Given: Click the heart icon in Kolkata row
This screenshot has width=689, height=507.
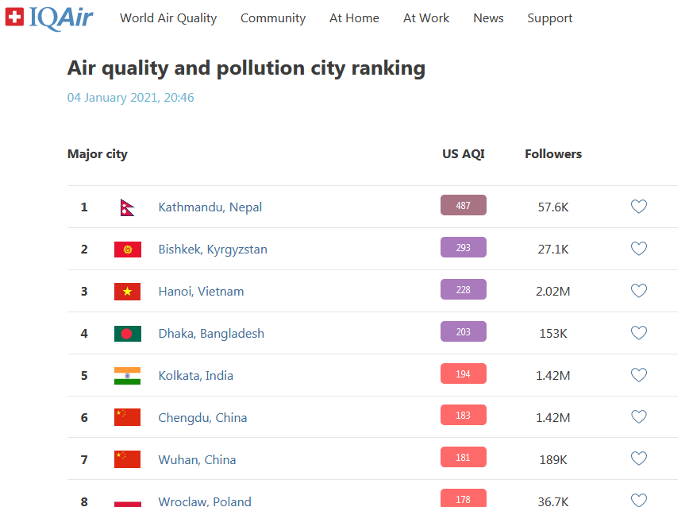Looking at the screenshot, I should [x=639, y=375].
